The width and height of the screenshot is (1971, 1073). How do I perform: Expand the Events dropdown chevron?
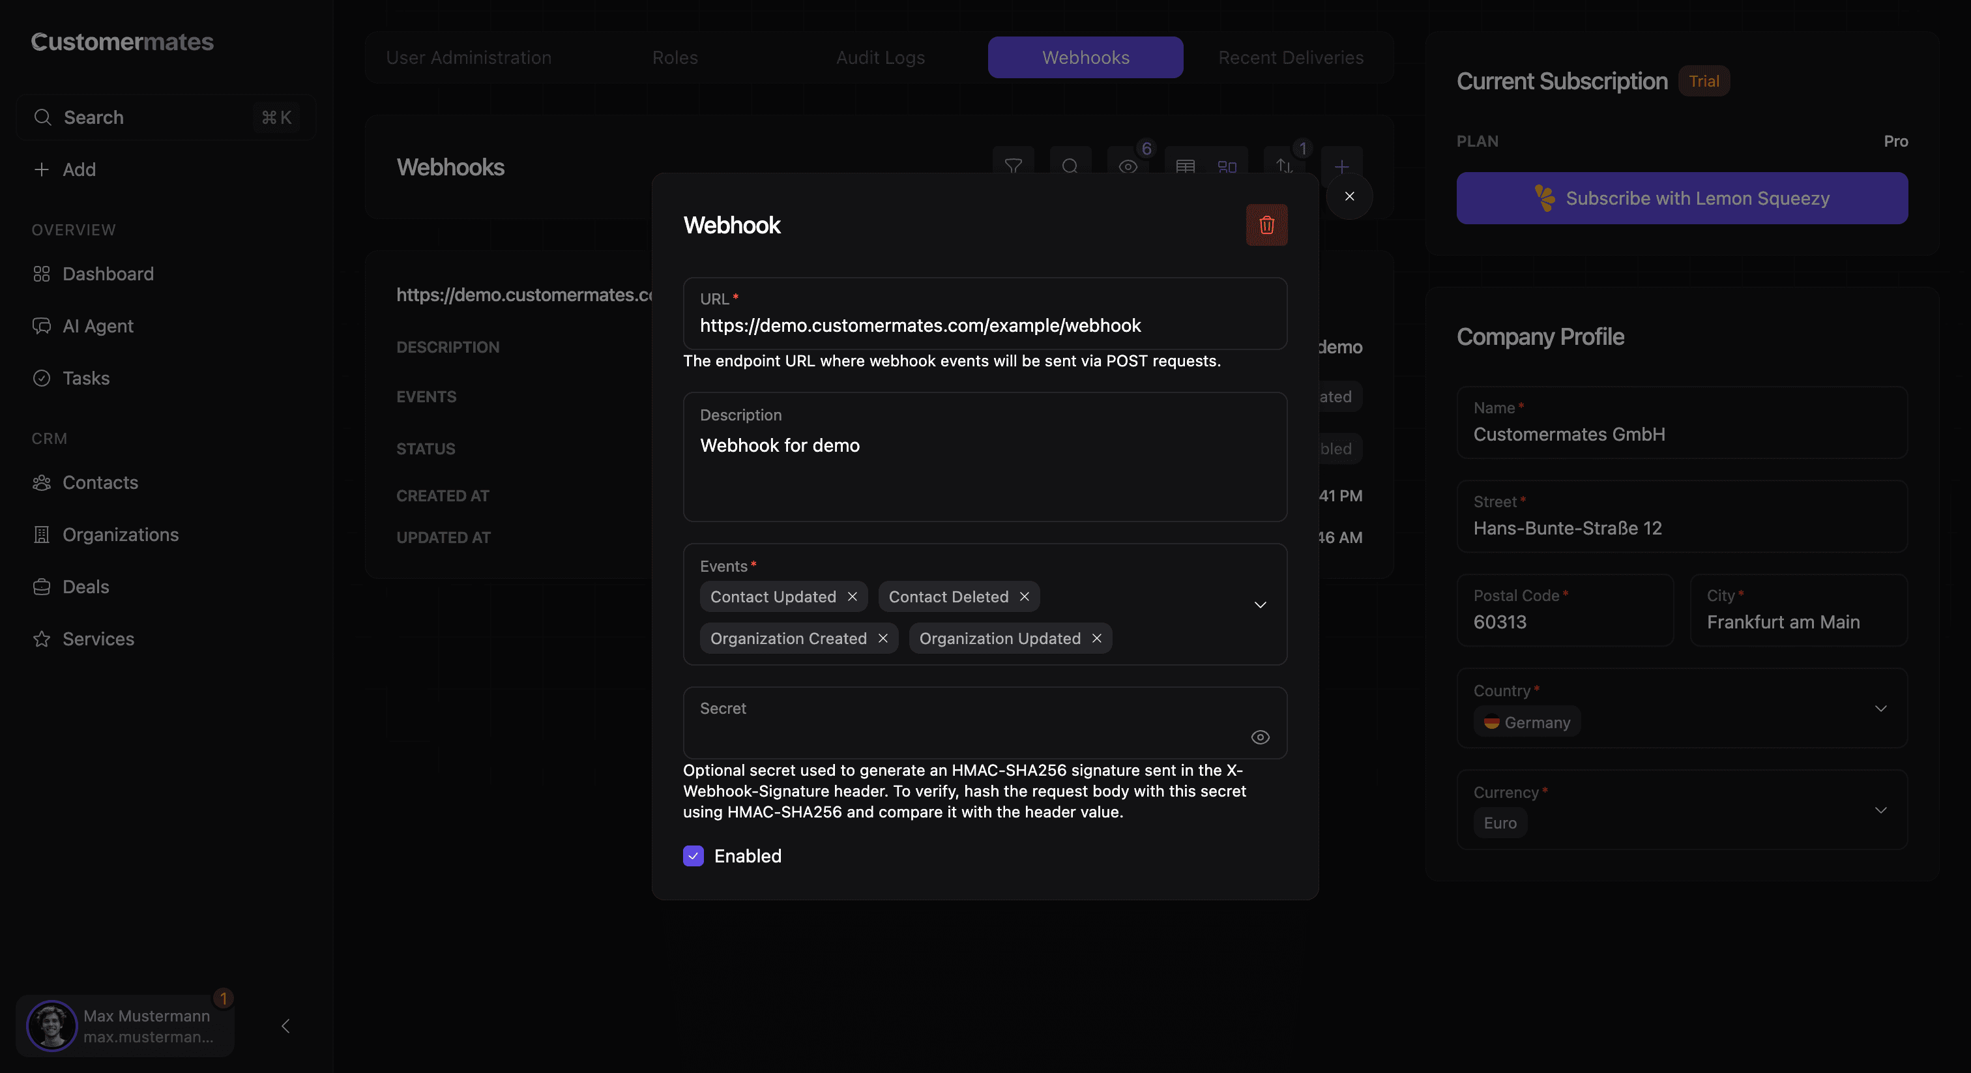pyautogui.click(x=1259, y=604)
